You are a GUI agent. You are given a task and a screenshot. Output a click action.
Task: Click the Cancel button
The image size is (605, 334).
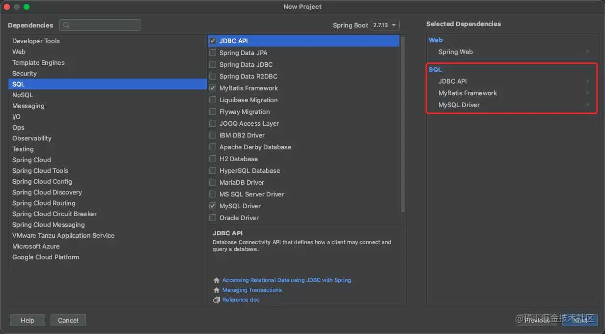pyautogui.click(x=68, y=320)
